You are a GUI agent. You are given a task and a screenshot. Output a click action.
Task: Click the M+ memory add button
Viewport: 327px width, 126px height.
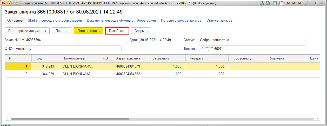294,3
